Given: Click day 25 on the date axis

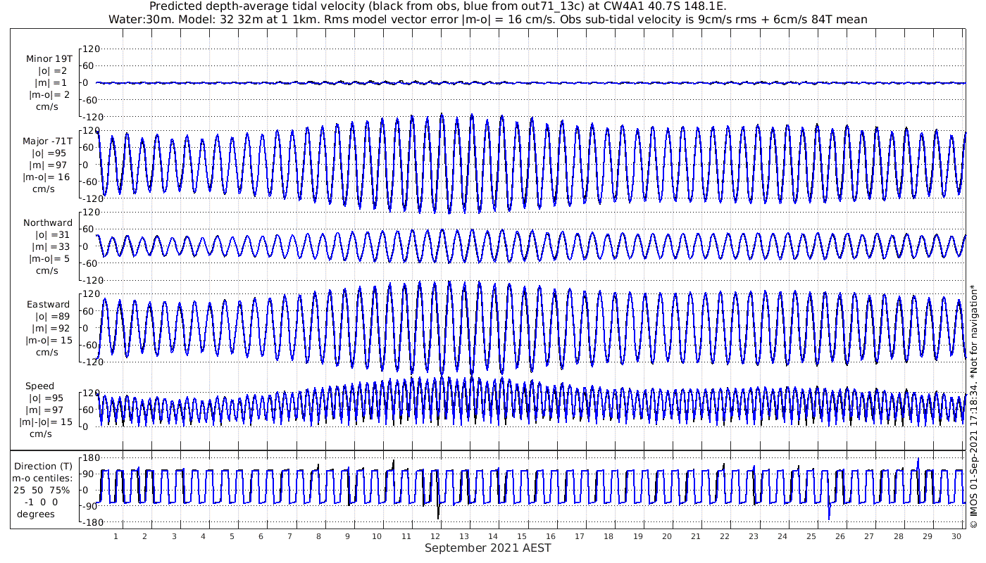Looking at the screenshot, I should tap(811, 536).
